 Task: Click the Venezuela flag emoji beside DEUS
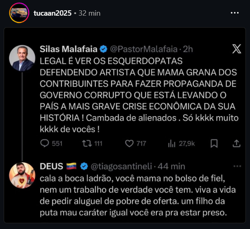[x=72, y=166]
